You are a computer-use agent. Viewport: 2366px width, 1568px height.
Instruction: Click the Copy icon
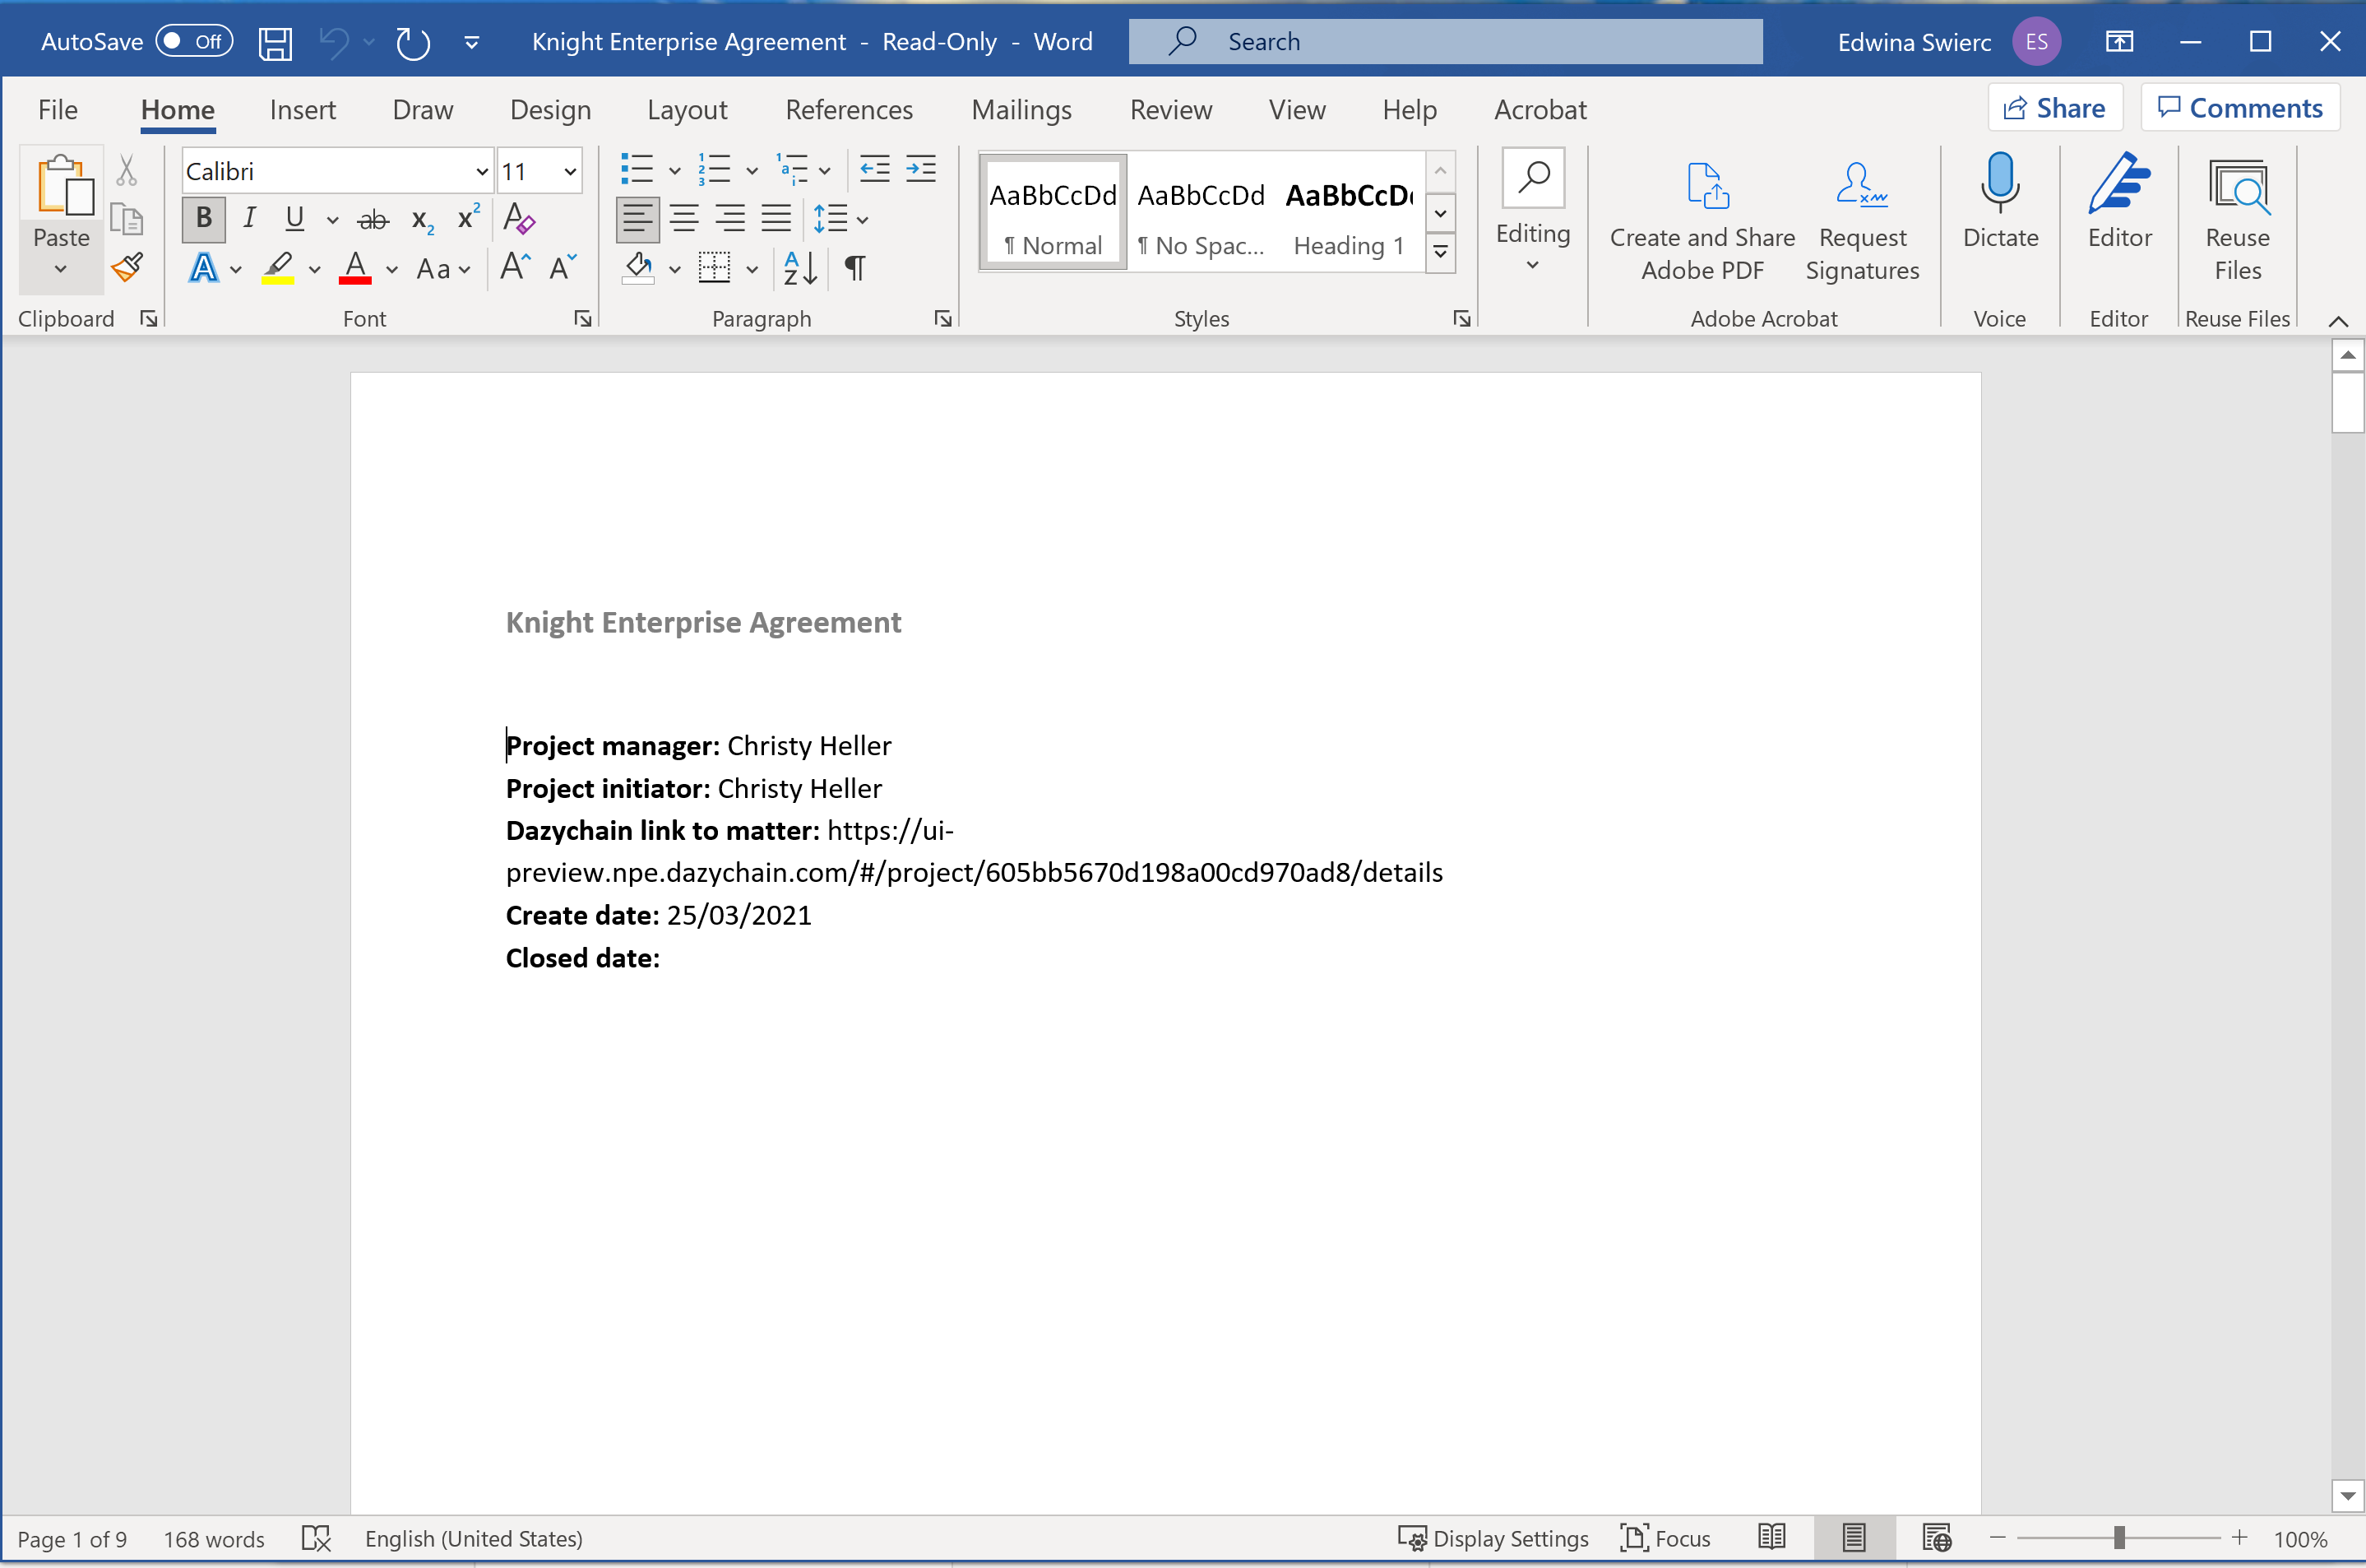click(127, 219)
